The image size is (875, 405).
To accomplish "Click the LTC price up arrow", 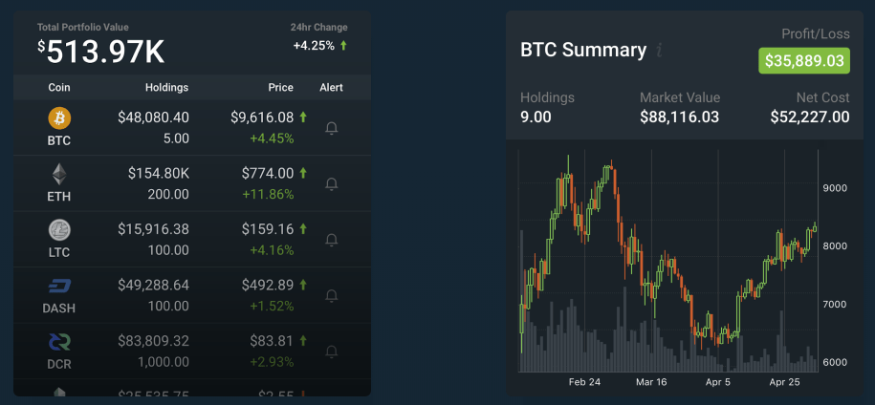I will [303, 228].
